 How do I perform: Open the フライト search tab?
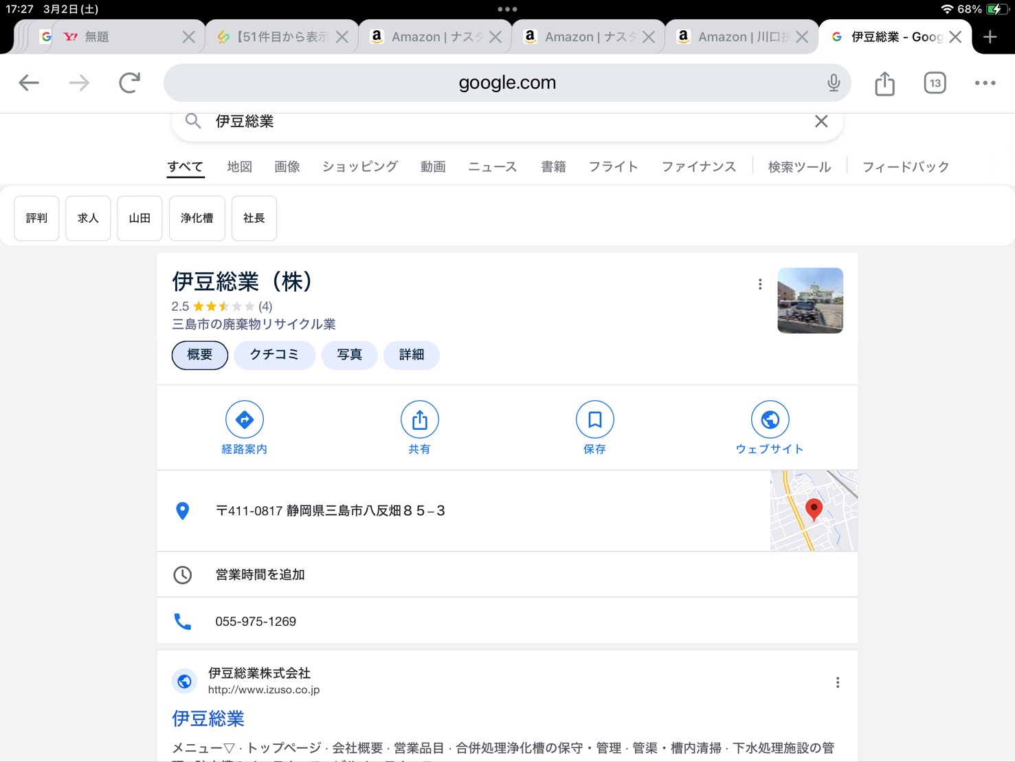pos(614,166)
